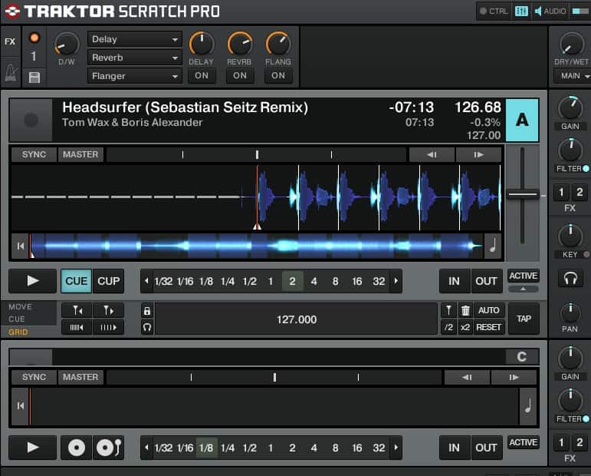Screen dimensions: 591x476
Task: Set loop IN on deck A
Action: click(x=455, y=281)
